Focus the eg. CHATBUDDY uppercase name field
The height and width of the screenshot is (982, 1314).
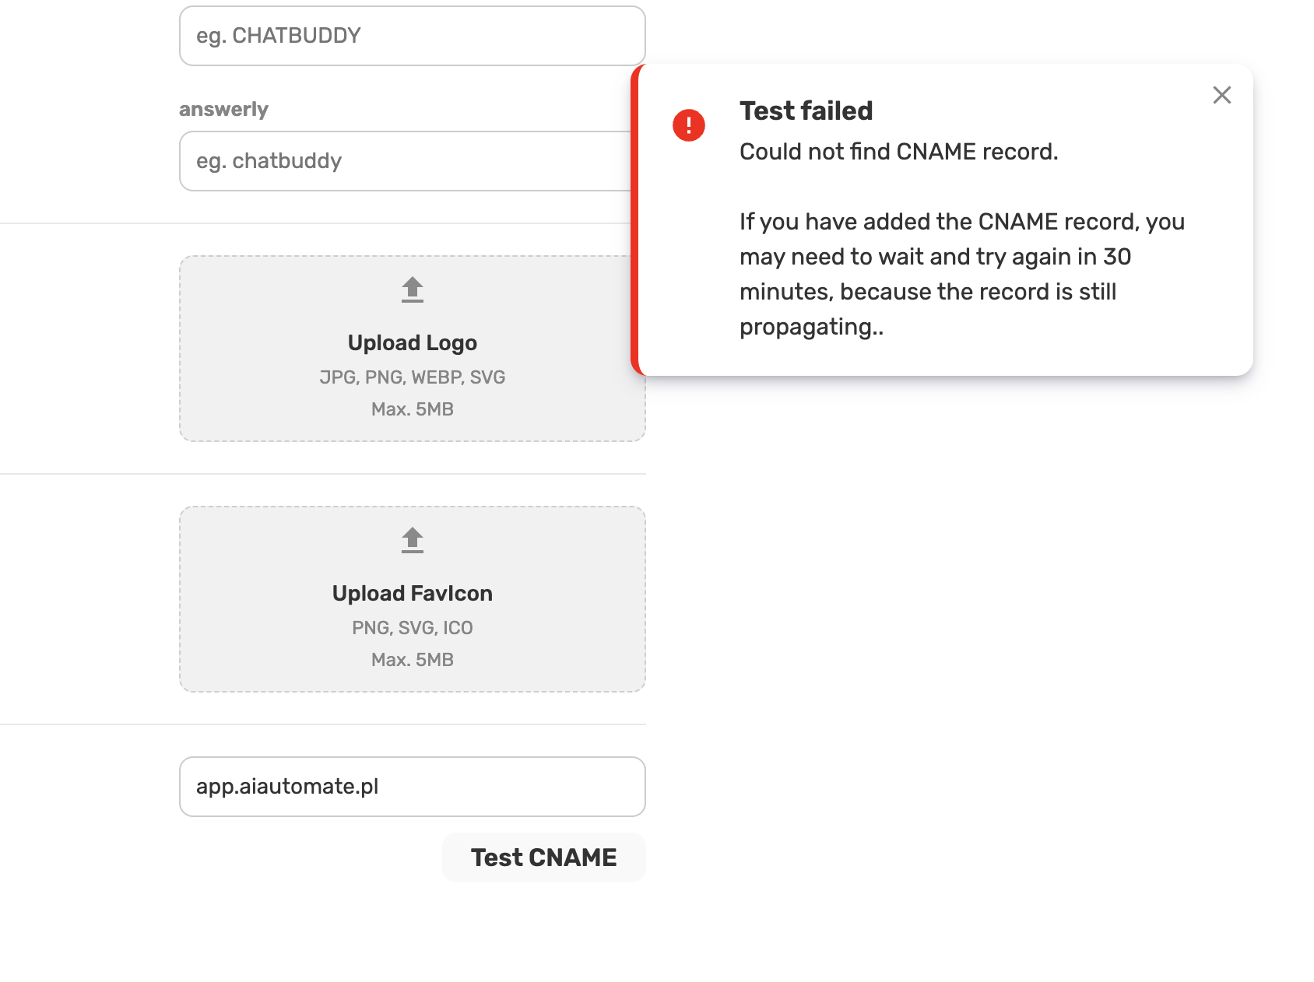pyautogui.click(x=413, y=36)
